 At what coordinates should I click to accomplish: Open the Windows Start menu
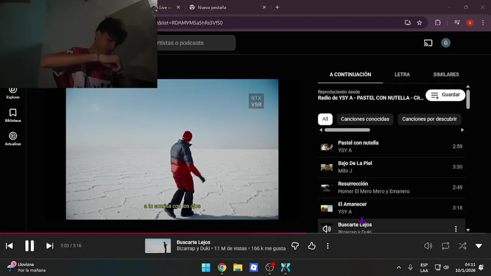tap(206, 267)
